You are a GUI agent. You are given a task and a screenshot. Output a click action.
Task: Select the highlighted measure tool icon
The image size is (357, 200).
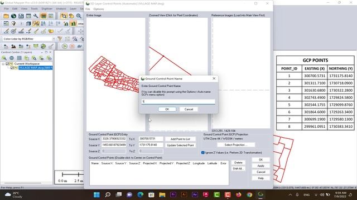point(36,23)
